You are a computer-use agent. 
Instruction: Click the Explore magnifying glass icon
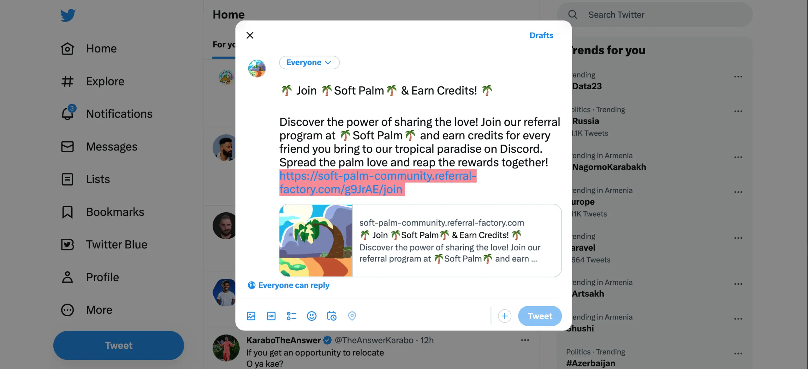click(573, 15)
